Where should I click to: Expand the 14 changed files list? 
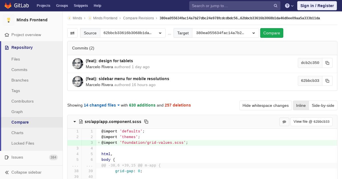tap(102, 105)
